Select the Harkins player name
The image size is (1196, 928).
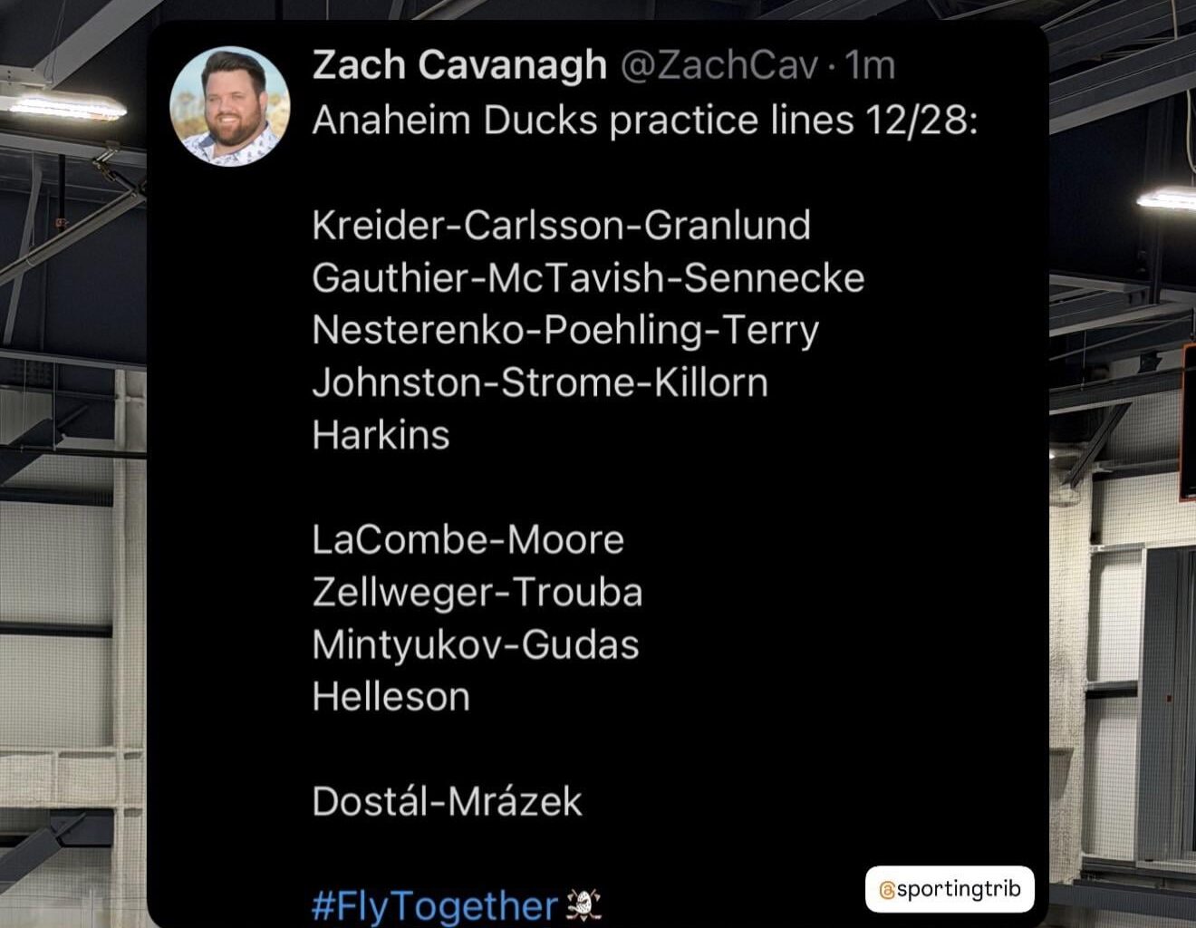tap(381, 435)
